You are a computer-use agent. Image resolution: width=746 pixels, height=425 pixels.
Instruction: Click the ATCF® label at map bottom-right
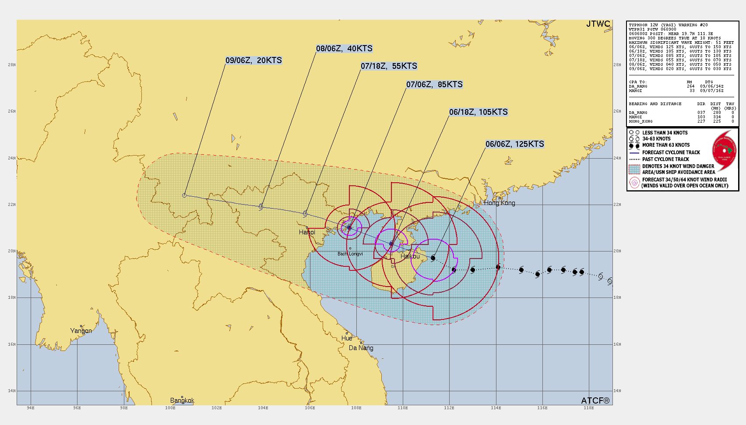point(595,400)
